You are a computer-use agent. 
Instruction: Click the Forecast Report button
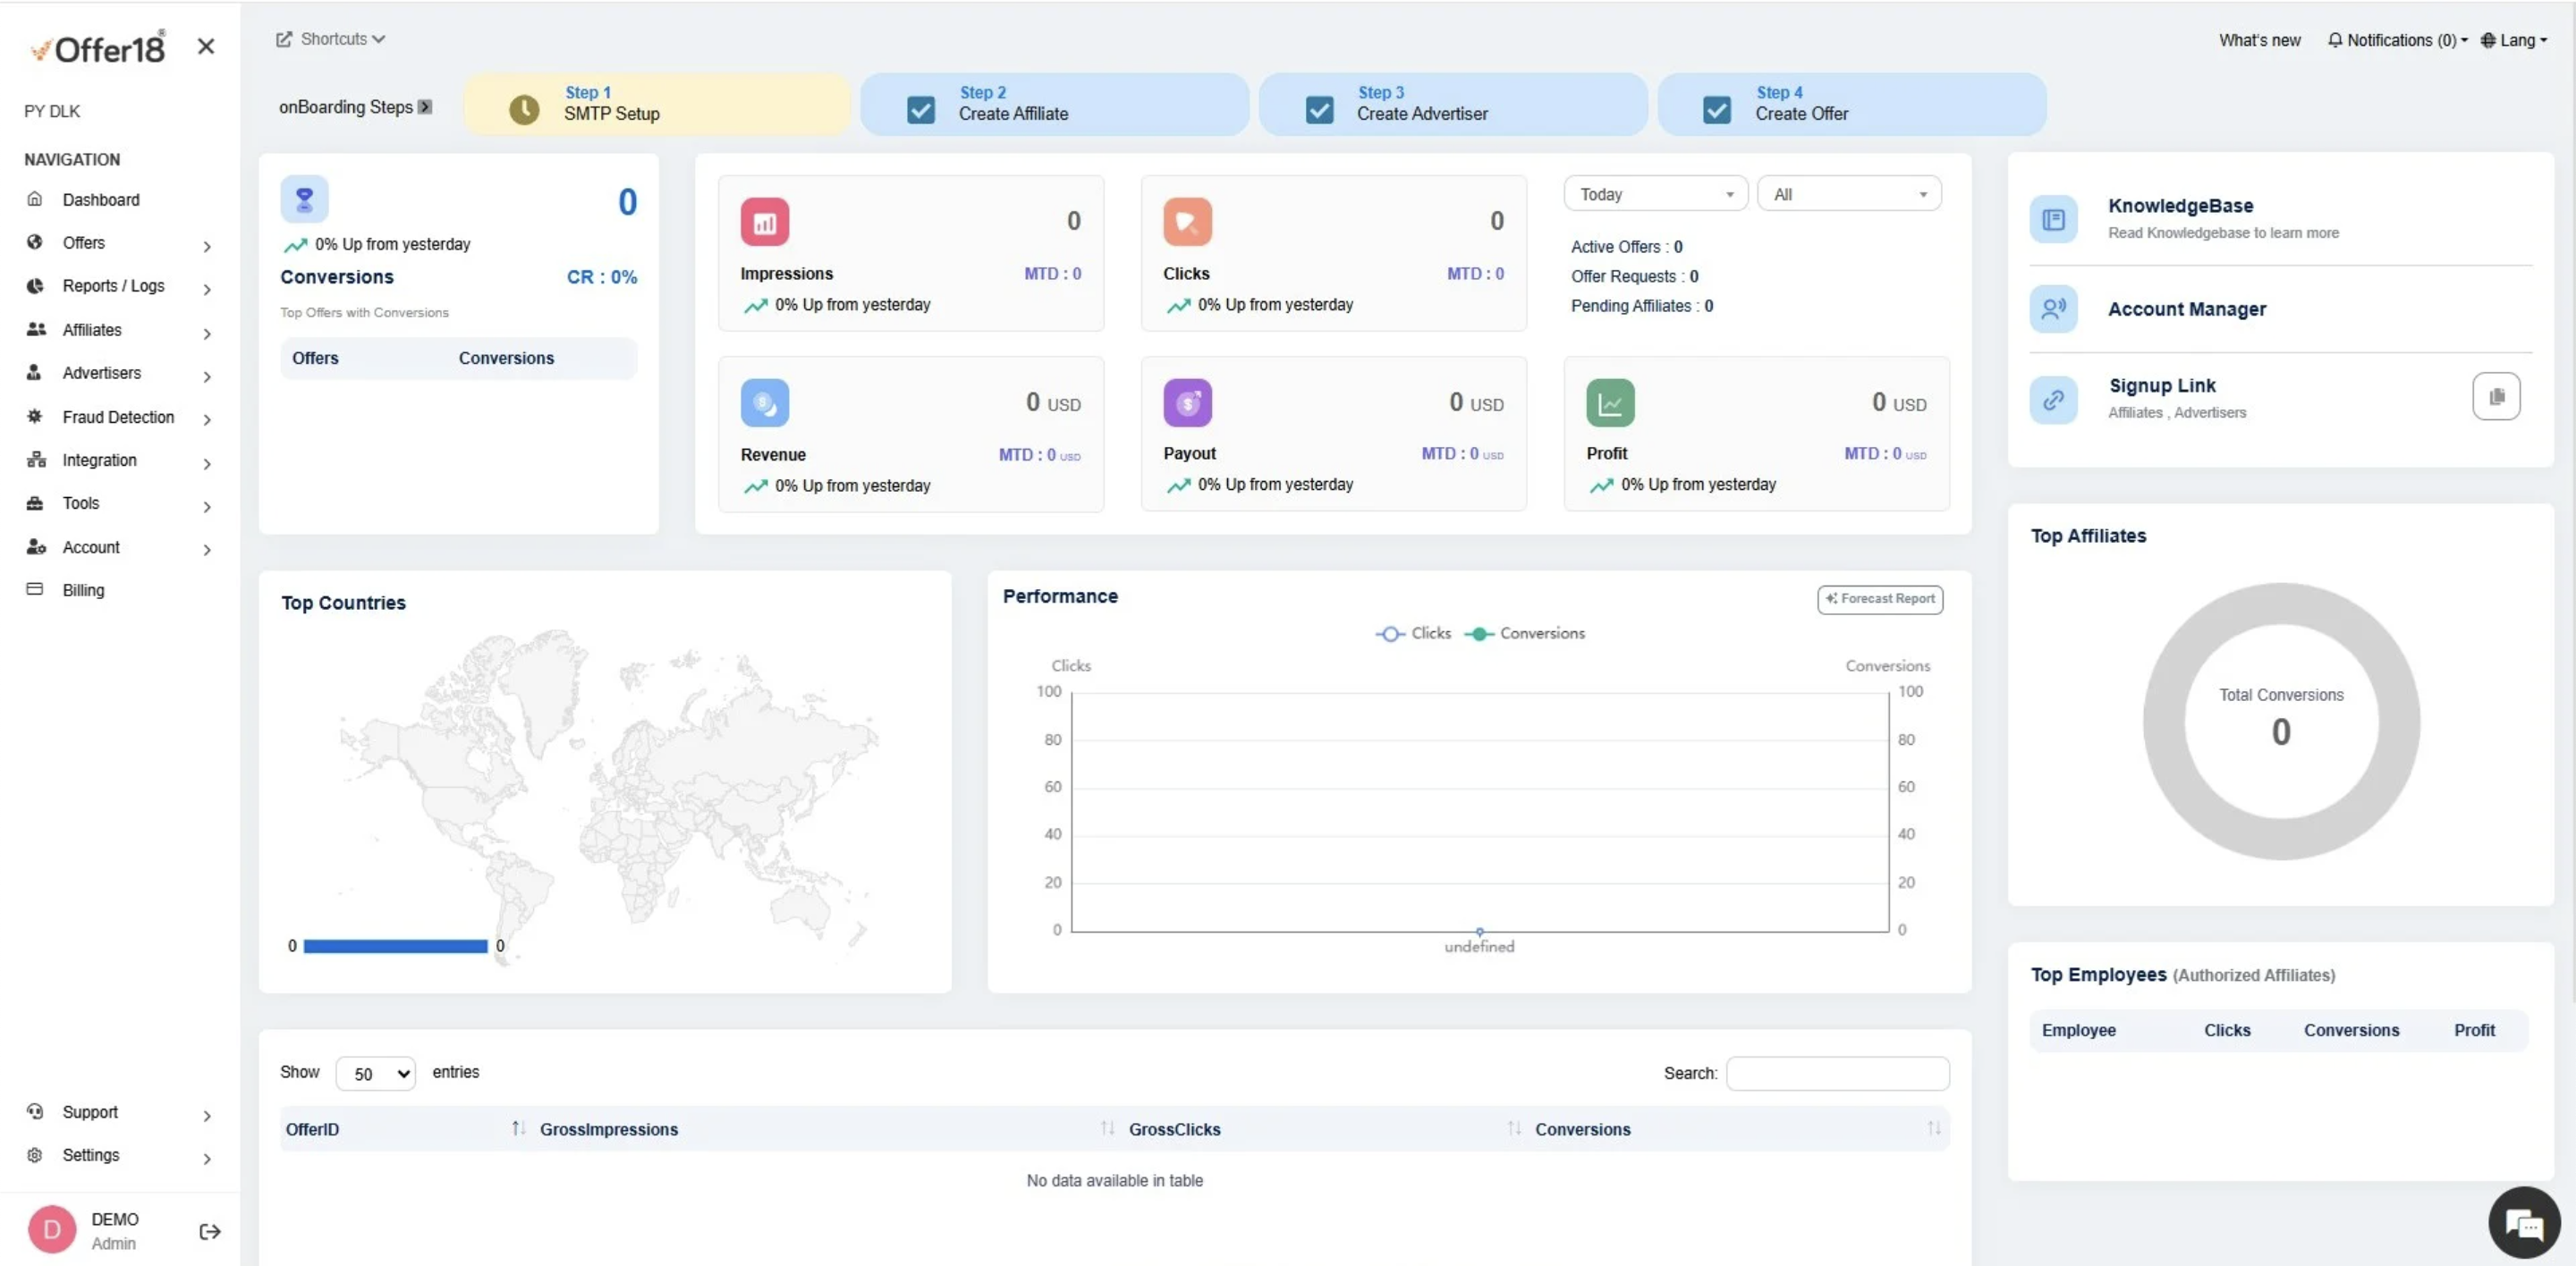click(x=1879, y=598)
